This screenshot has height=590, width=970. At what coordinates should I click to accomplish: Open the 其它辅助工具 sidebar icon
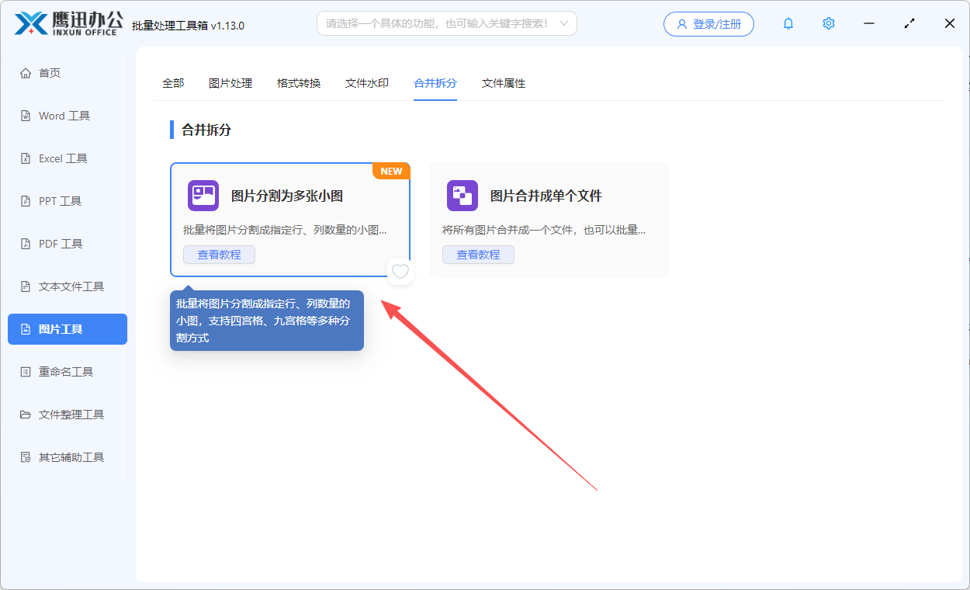26,456
